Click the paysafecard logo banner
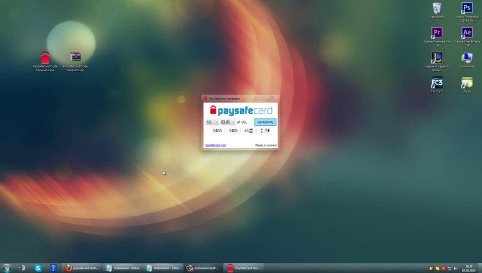Image resolution: width=482 pixels, height=273 pixels. [241, 110]
